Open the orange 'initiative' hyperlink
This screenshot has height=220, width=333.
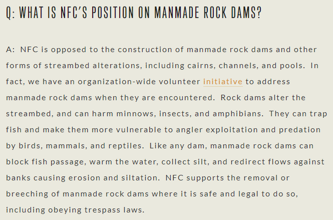click(223, 82)
